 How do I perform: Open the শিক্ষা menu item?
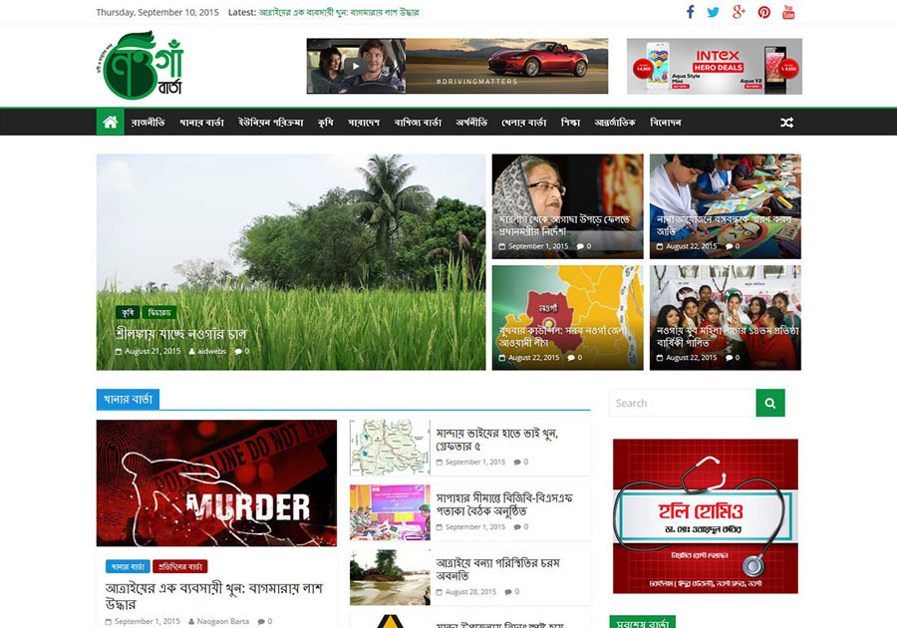point(570,123)
